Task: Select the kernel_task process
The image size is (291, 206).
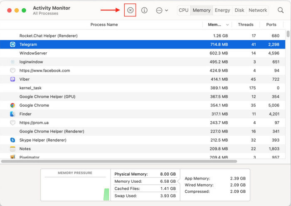Action: pyautogui.click(x=30, y=88)
